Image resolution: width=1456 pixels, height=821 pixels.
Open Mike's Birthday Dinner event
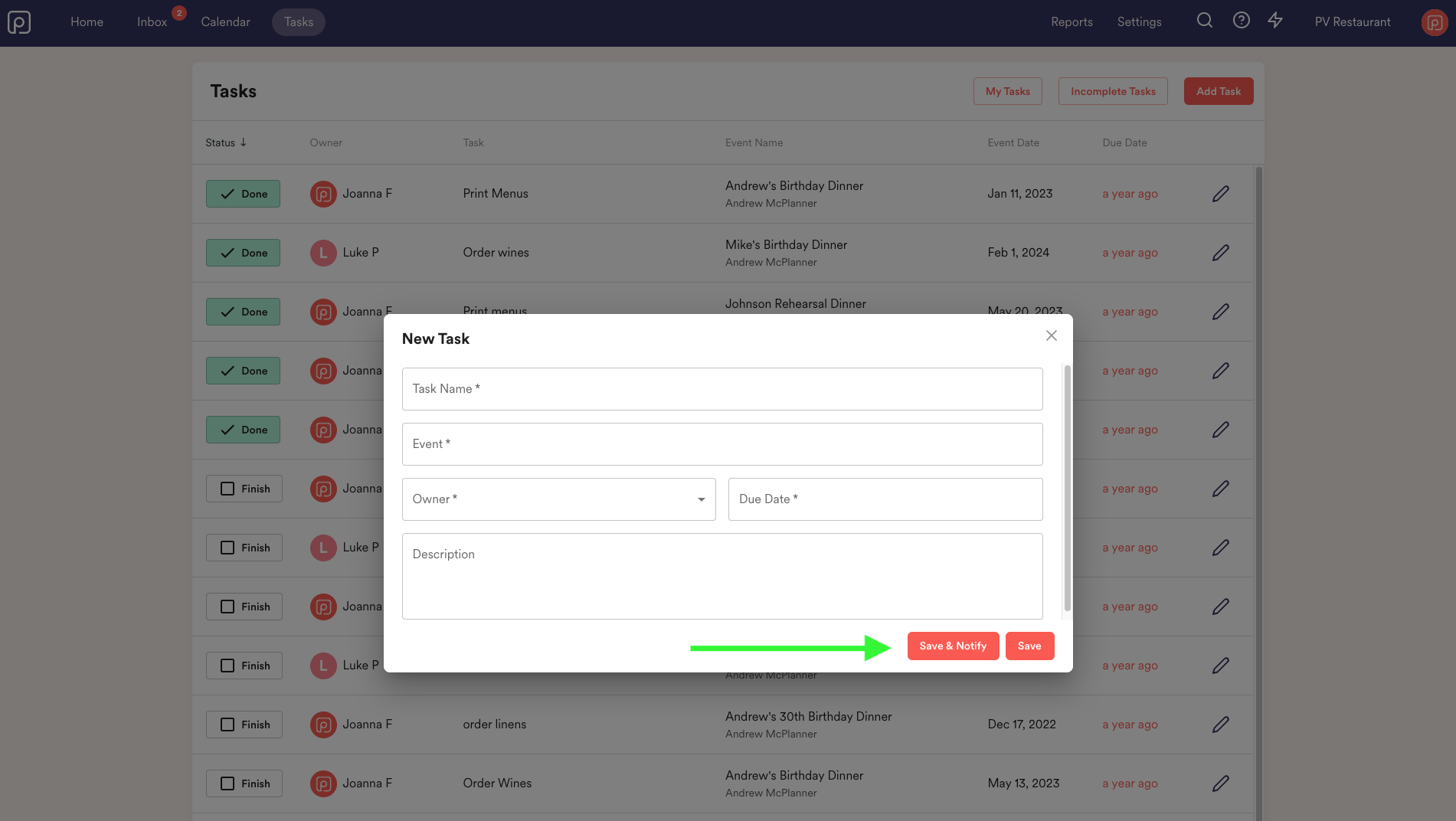click(x=787, y=245)
